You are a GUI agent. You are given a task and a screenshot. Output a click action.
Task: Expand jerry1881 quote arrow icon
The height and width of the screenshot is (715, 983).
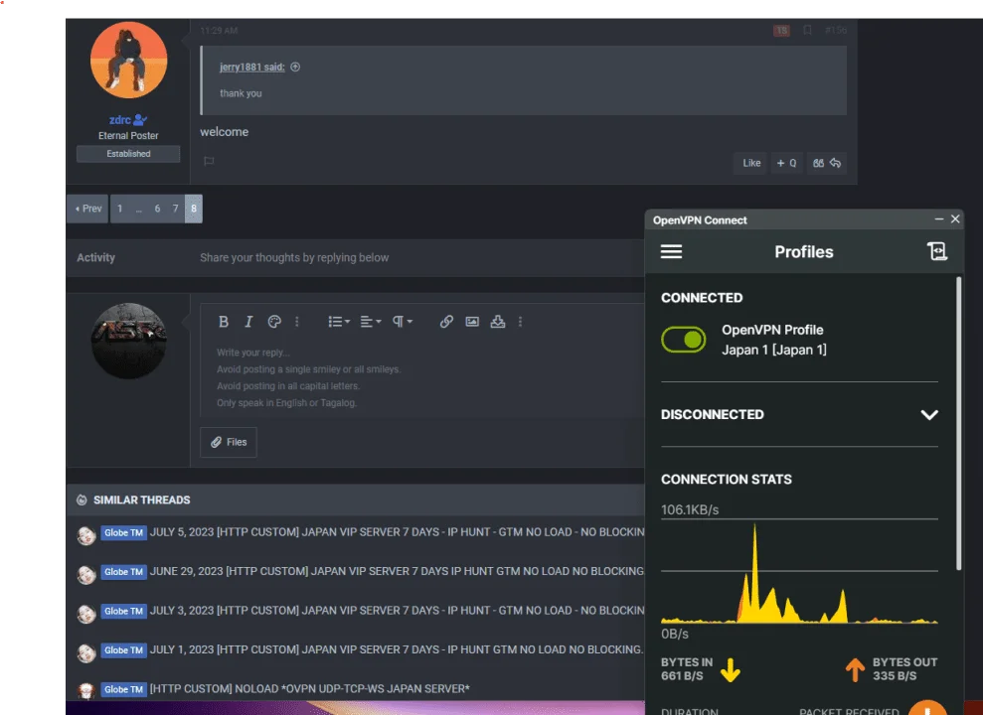[295, 67]
